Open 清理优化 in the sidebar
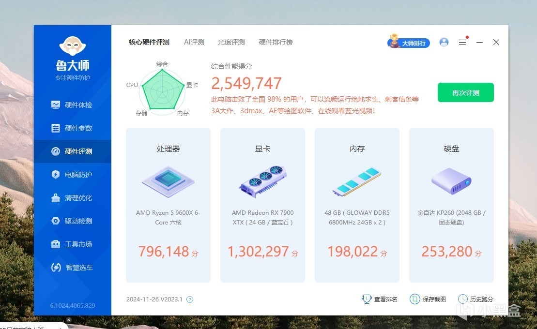This screenshot has height=329, width=537. coord(72,198)
